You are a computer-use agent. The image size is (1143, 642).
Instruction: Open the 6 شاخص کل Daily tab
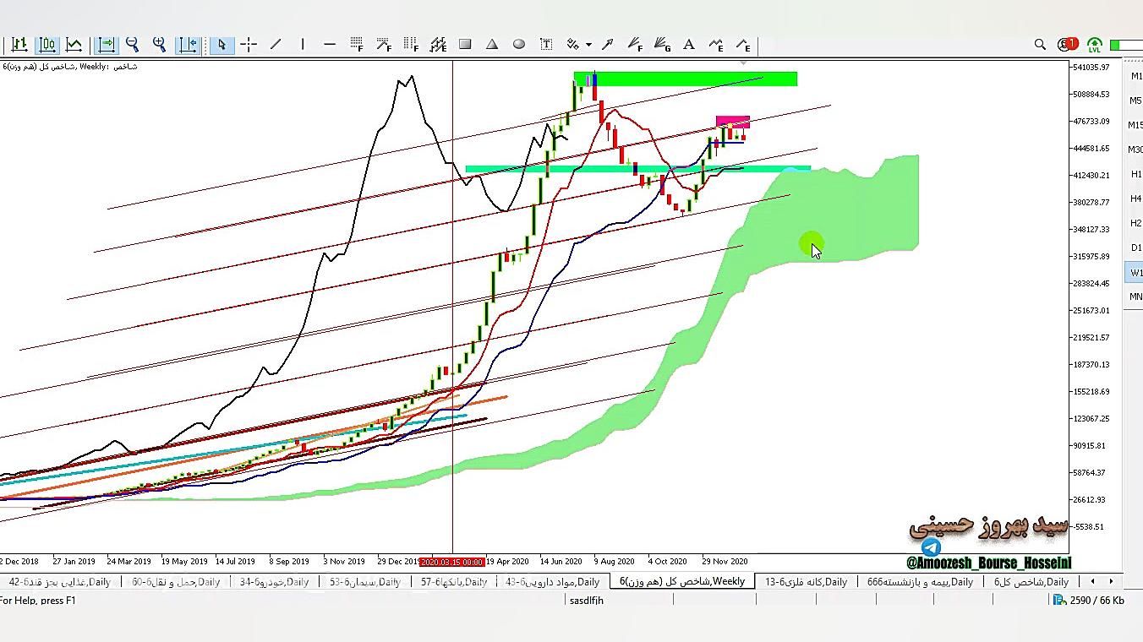[x=1031, y=581]
